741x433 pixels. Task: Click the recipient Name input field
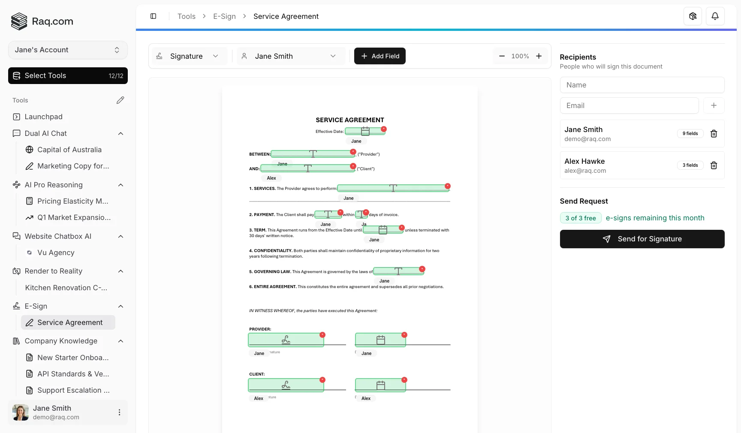(x=642, y=85)
